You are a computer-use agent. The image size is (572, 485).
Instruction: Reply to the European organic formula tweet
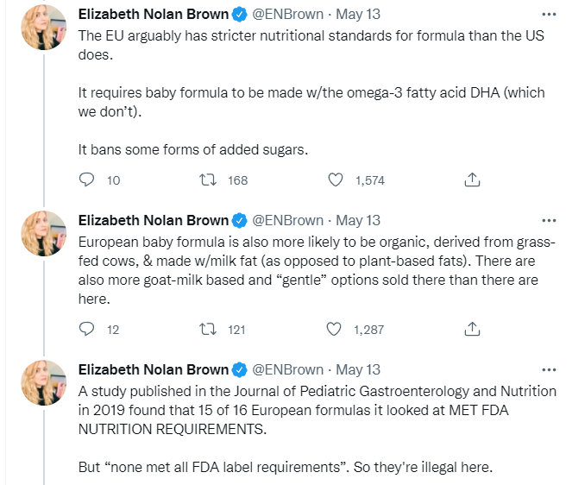coord(86,329)
